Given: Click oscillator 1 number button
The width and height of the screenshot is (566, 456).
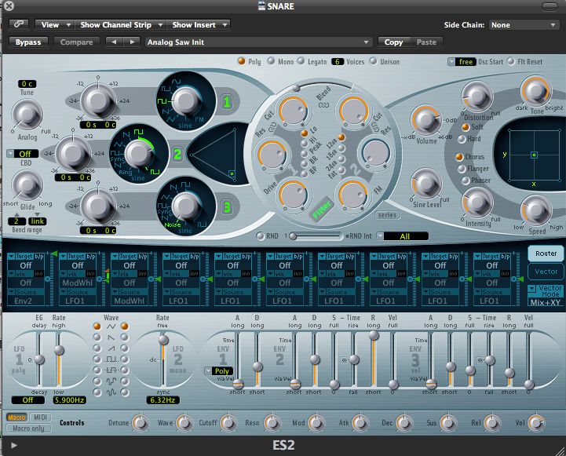Looking at the screenshot, I should [x=227, y=102].
